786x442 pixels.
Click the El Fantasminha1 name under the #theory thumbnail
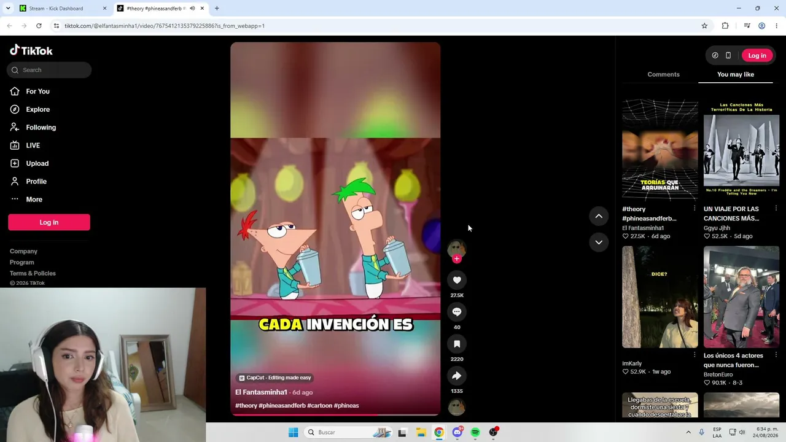pos(643,228)
